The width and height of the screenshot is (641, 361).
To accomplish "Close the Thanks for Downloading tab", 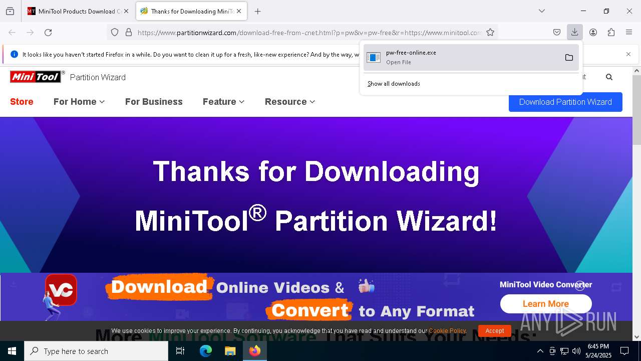I will pos(239,11).
